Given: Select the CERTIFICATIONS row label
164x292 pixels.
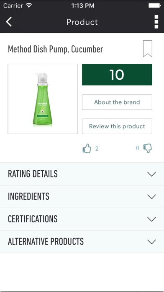Looking at the screenshot, I should [x=33, y=219].
